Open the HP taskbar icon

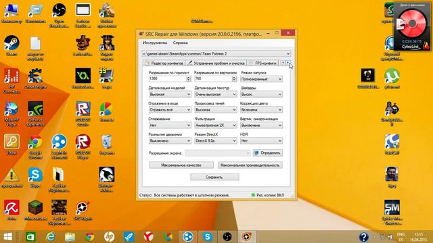109,237
